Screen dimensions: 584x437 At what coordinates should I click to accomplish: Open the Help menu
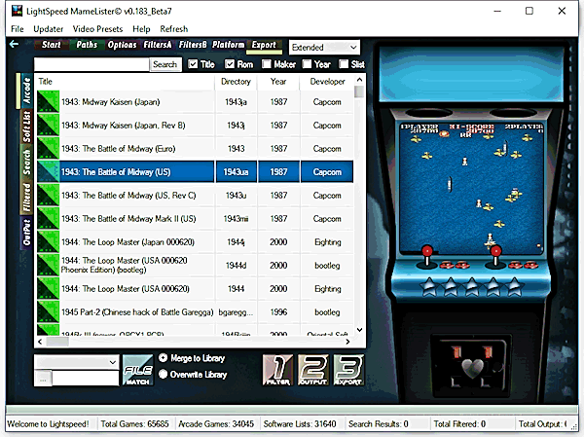141,29
